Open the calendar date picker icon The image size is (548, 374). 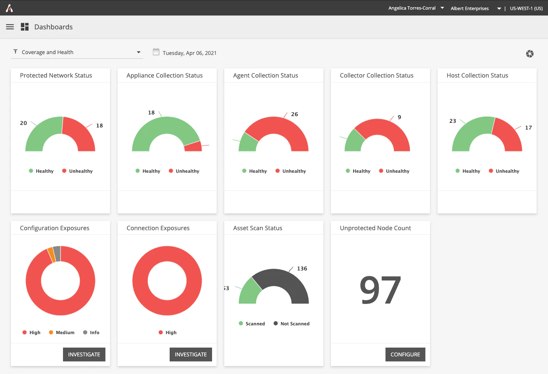pyautogui.click(x=156, y=52)
